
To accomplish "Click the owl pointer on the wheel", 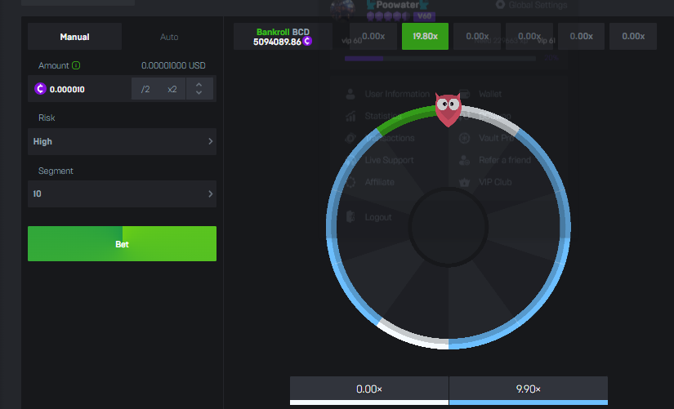I will (447, 109).
